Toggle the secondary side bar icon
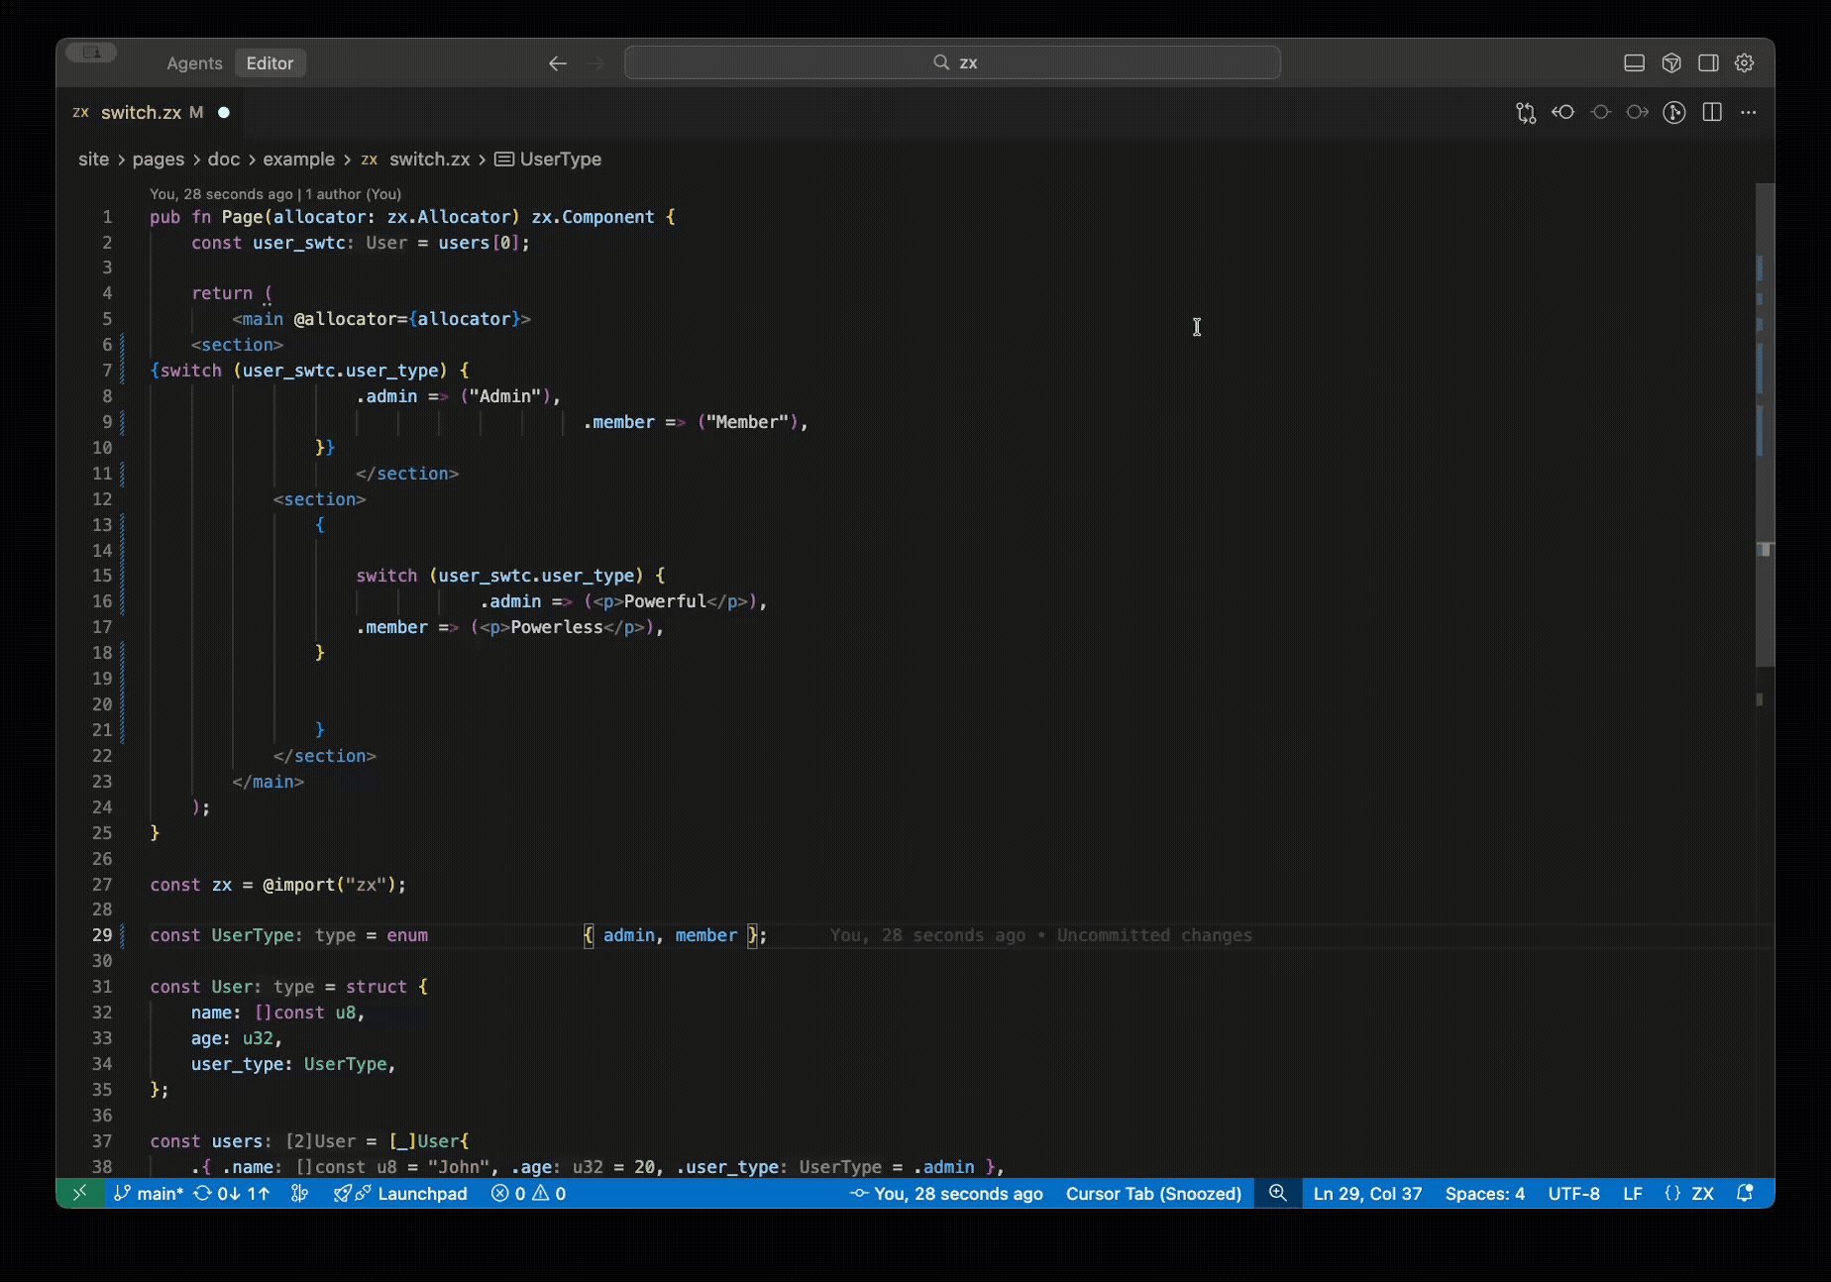Image resolution: width=1831 pixels, height=1282 pixels. point(1708,63)
